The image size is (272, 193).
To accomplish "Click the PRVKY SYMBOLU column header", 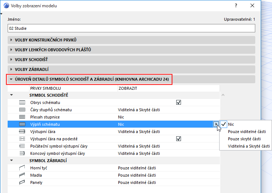I will tap(74, 88).
